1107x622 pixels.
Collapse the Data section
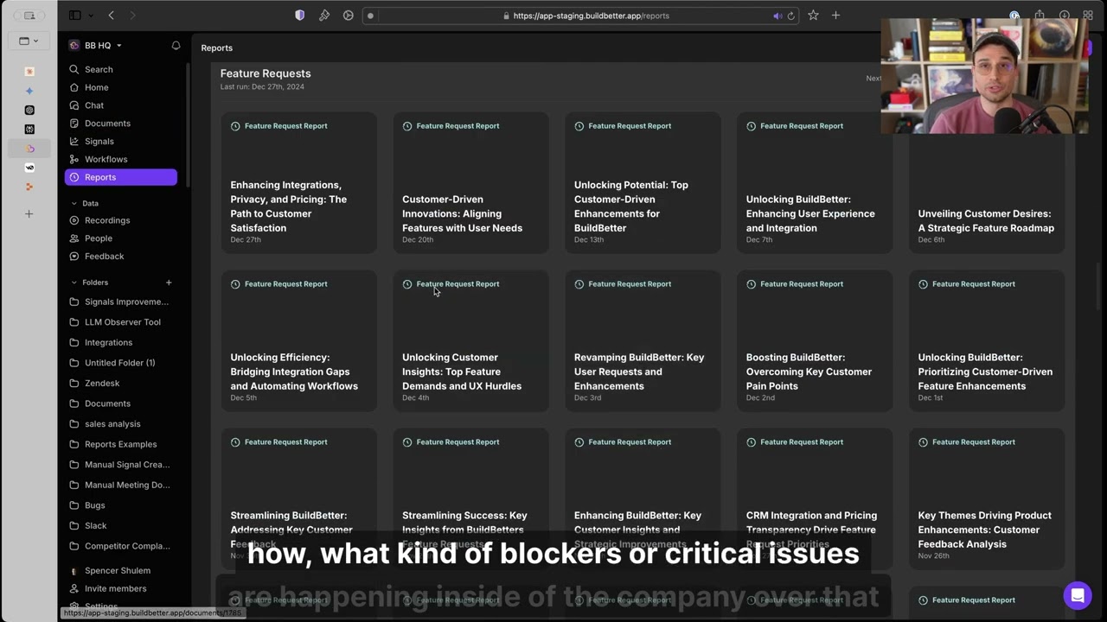coord(74,204)
